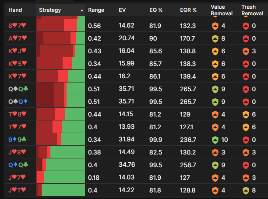Click the value removal shield icon for A♥7♥
Screen dimensions: 268x199
coord(215,38)
